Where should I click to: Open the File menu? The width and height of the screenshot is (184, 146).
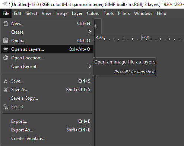(x=6, y=13)
